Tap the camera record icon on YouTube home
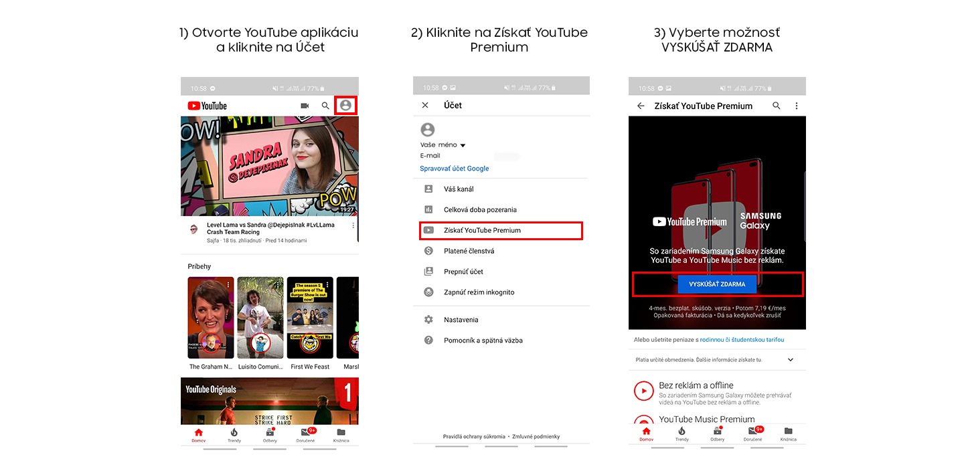Viewport: 964px width, 475px height. (x=305, y=106)
